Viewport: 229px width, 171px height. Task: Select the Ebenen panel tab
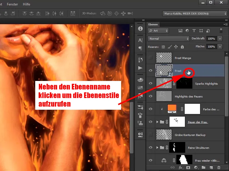coord(153,25)
